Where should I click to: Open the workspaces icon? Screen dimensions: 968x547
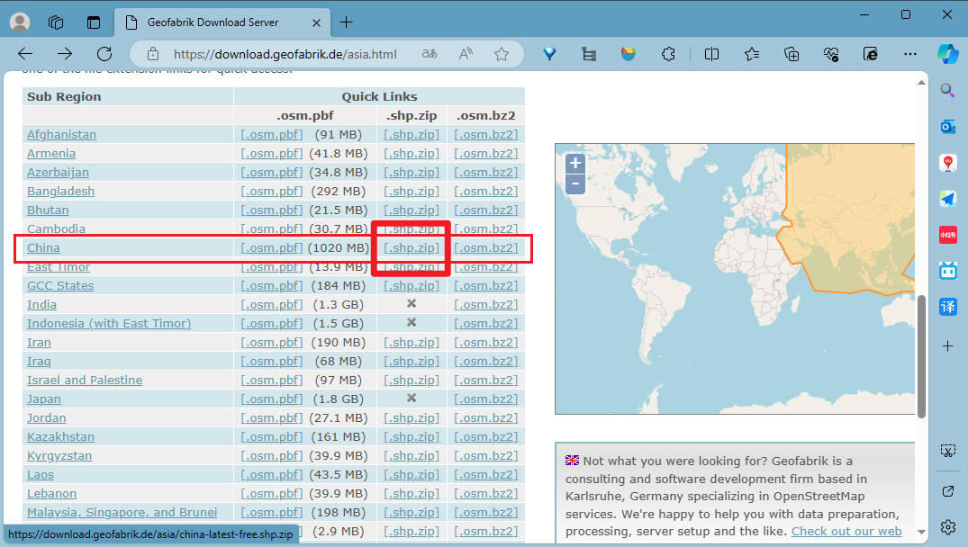pos(56,22)
